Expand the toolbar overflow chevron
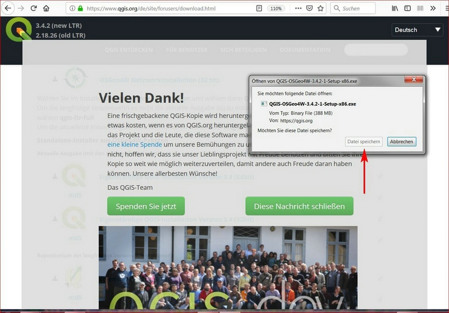 click(433, 8)
